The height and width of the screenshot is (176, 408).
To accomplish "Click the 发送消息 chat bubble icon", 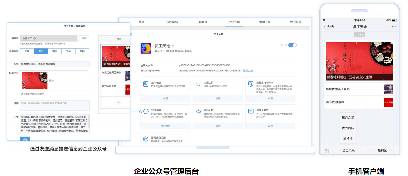I will click(146, 111).
